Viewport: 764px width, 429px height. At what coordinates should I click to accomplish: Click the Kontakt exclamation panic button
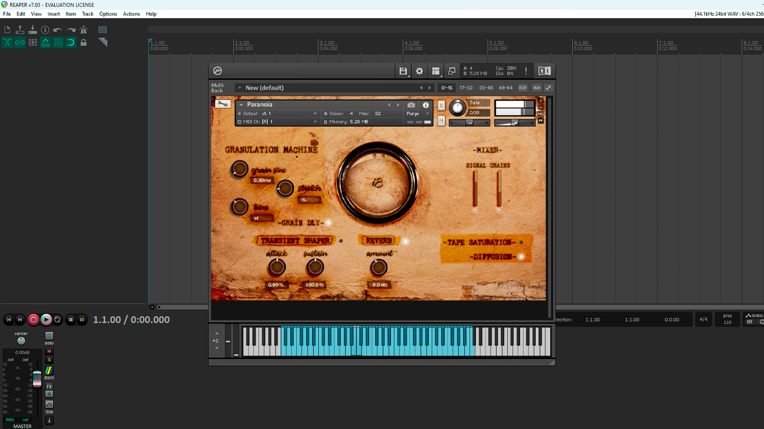coord(526,71)
